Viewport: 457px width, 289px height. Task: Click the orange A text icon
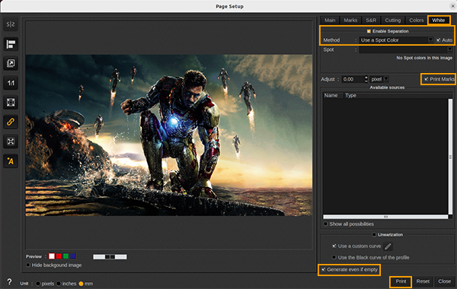[11, 161]
